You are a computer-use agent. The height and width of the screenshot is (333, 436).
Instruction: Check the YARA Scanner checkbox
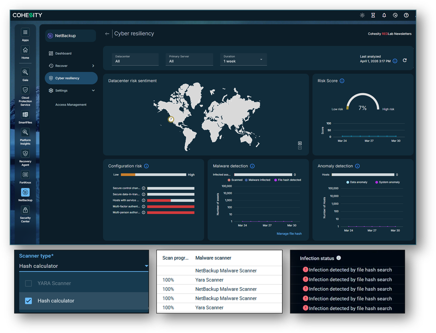(x=28, y=283)
